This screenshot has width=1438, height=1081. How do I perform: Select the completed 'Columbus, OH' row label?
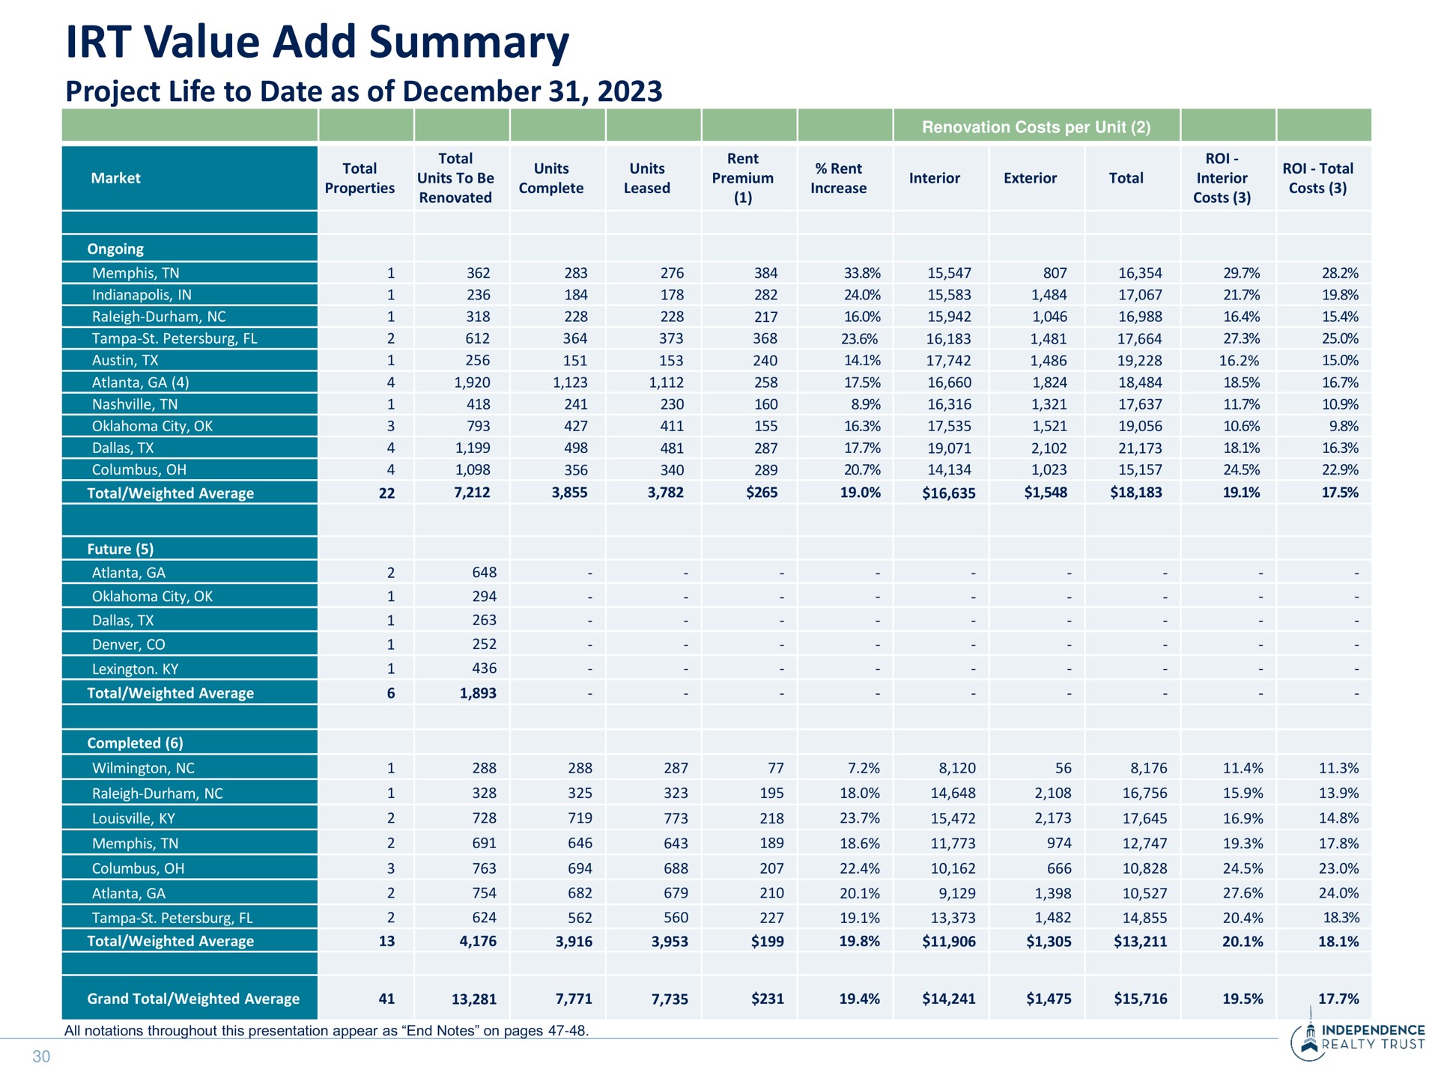point(138,868)
